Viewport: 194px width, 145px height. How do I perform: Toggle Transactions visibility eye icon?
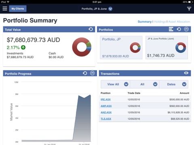[x=186, y=73]
